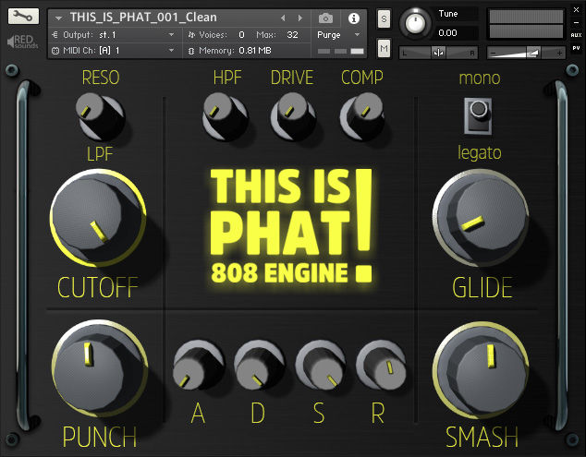This screenshot has height=457, width=586.
Task: Toggle the Solo (S) button
Action: pos(384,18)
